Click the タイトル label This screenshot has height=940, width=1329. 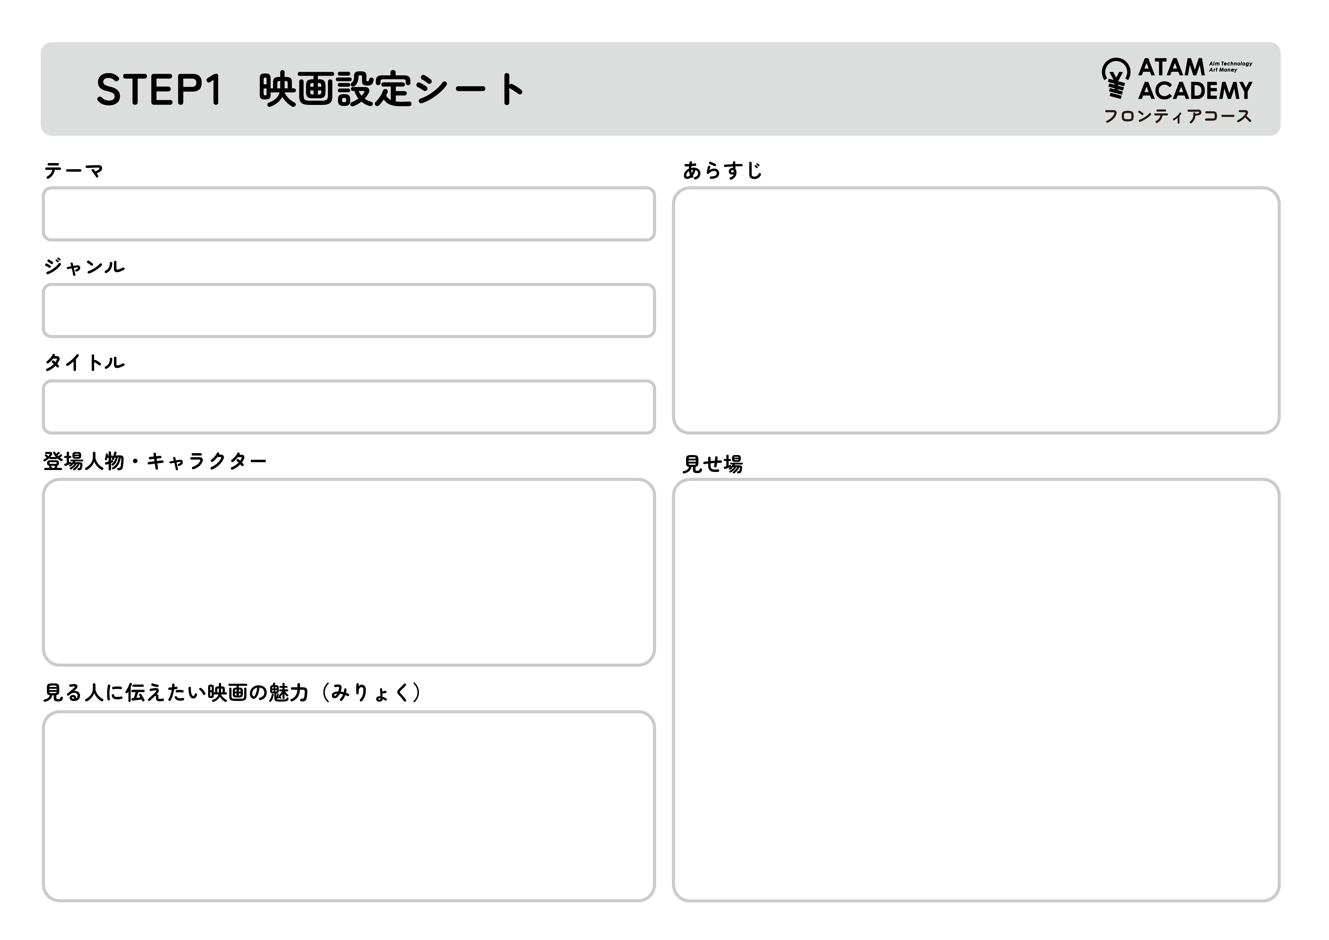click(84, 362)
